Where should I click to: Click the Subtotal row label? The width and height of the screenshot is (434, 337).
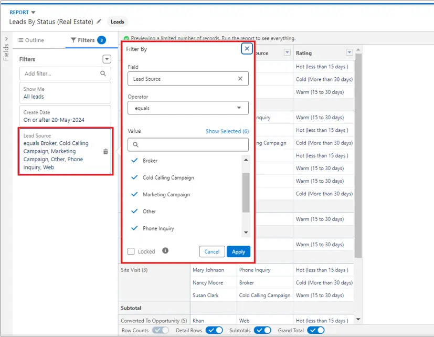coord(131,308)
